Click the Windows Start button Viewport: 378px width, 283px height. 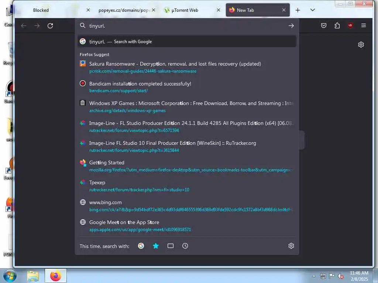pyautogui.click(x=10, y=276)
